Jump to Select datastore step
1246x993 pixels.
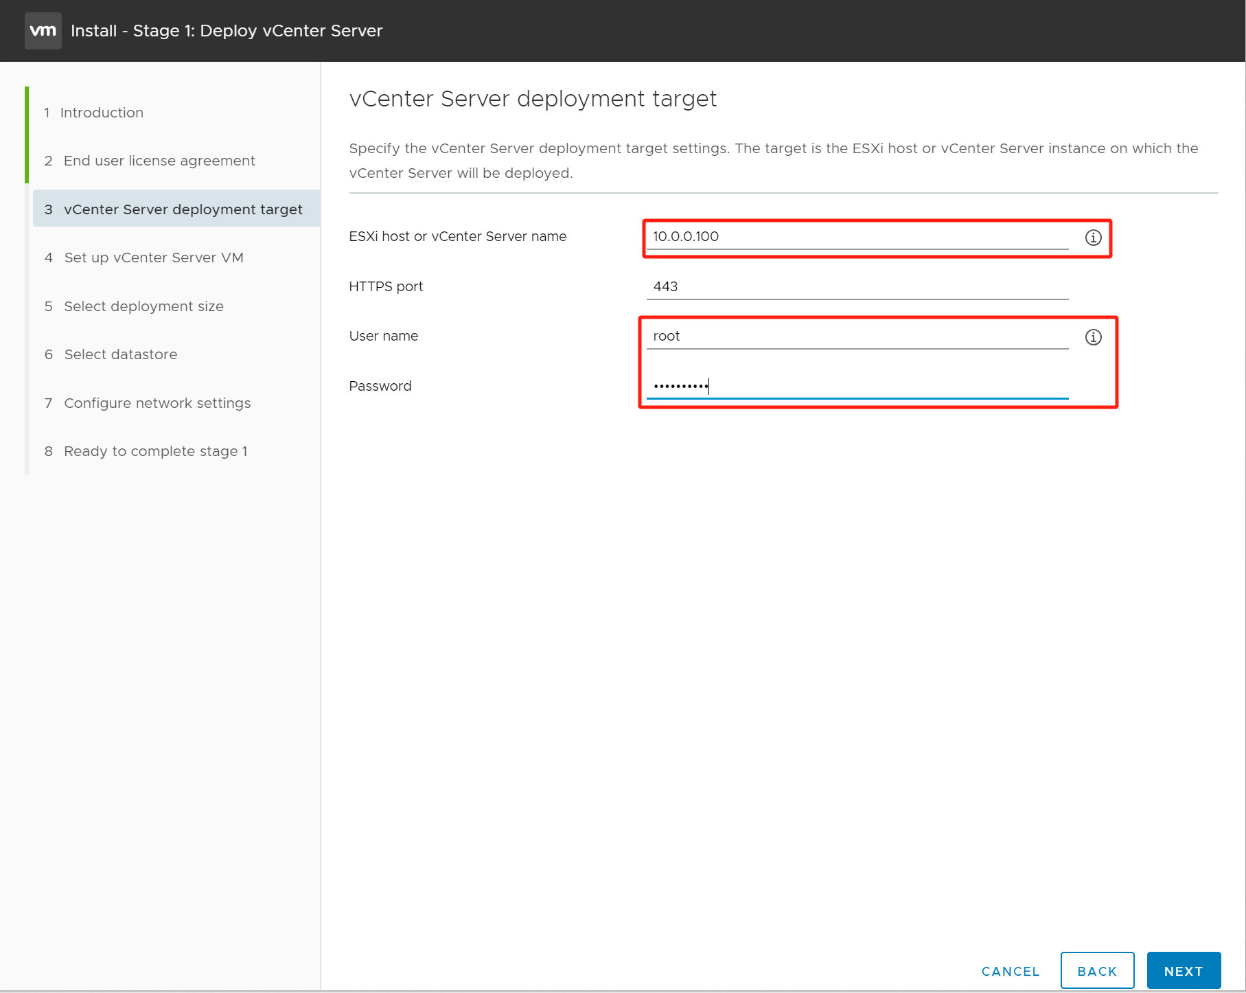121,354
